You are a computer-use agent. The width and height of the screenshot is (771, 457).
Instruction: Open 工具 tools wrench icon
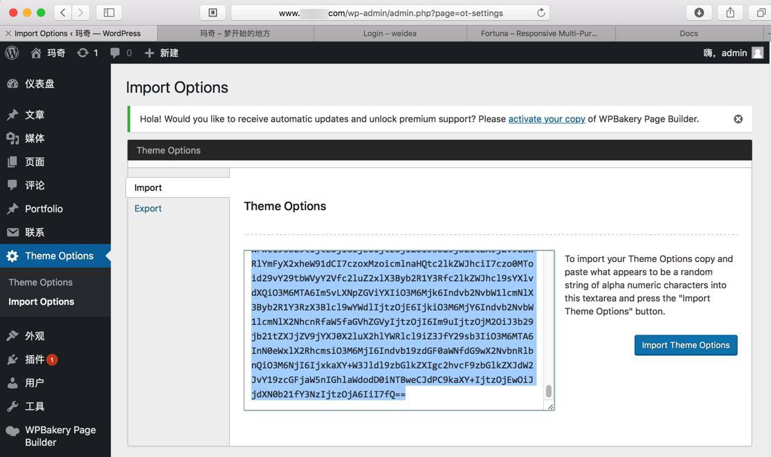click(x=12, y=407)
